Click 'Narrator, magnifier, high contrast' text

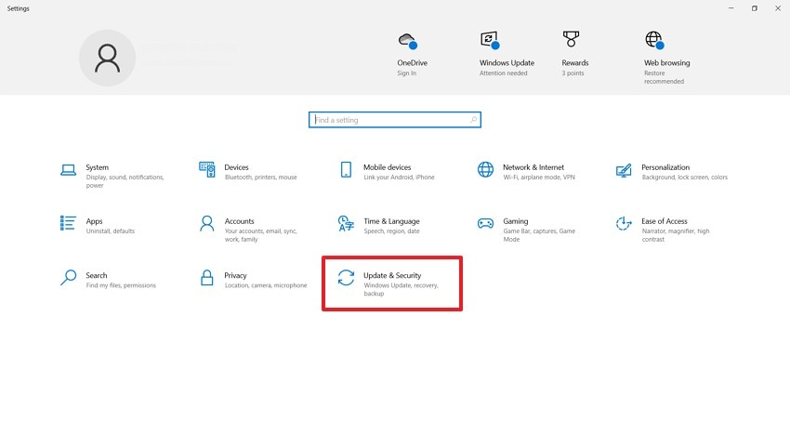[x=676, y=235]
